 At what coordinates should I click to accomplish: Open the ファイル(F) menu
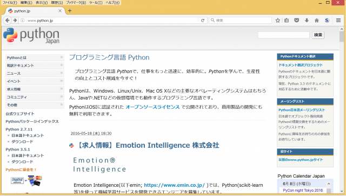click(x=10, y=2)
